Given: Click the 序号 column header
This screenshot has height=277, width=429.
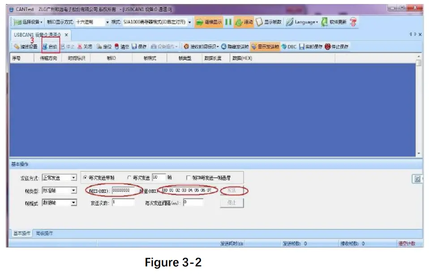Looking at the screenshot, I should 21,58.
